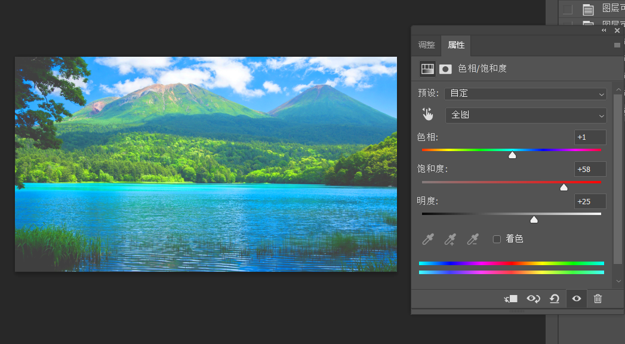Image resolution: width=625 pixels, height=344 pixels.
Task: Close the Properties panel
Action: coord(617,30)
